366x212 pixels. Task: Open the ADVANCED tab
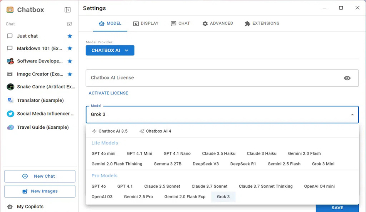click(x=218, y=24)
